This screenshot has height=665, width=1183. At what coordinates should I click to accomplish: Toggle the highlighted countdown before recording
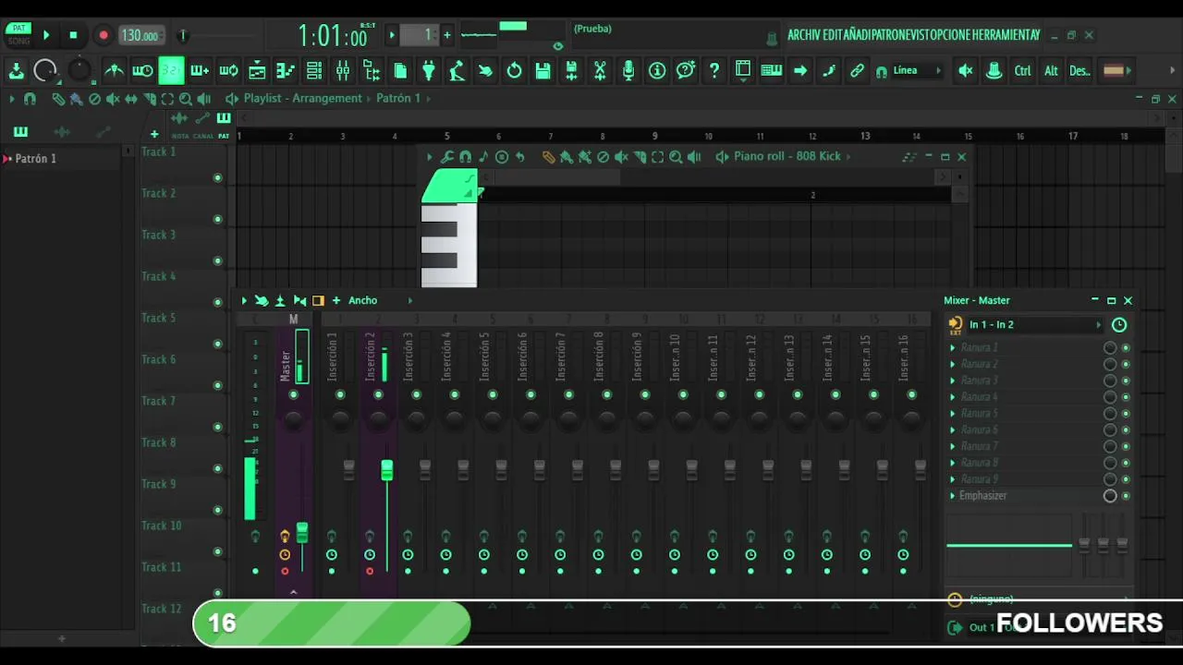tap(171, 70)
